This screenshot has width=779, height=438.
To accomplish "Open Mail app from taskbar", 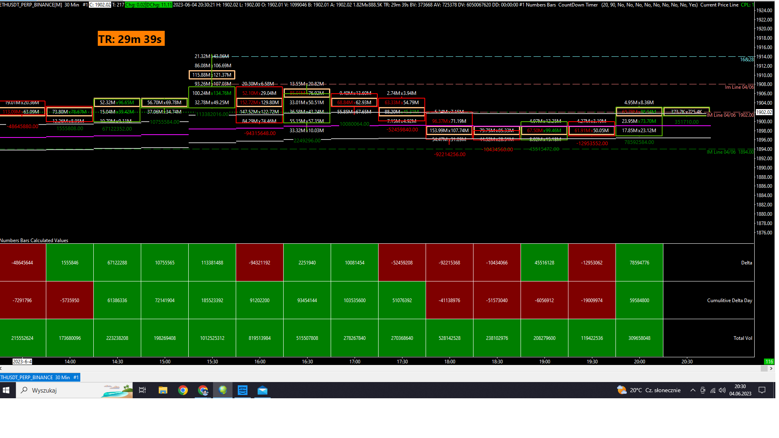I will (x=263, y=390).
